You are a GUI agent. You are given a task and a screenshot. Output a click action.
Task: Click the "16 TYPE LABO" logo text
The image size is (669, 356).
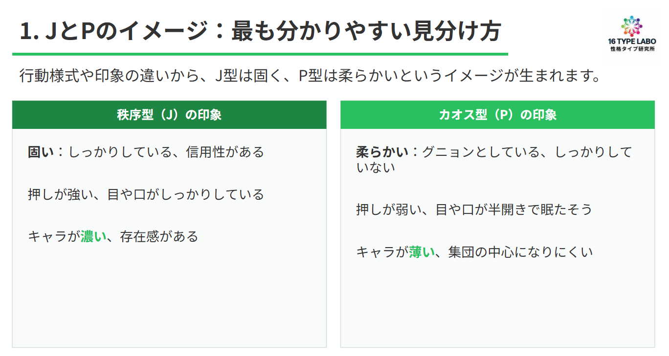coord(632,42)
